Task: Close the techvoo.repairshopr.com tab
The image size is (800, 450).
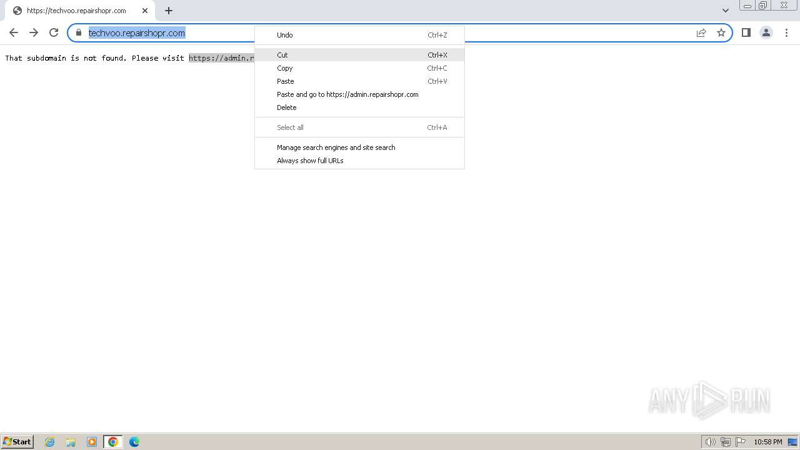Action: (x=145, y=11)
